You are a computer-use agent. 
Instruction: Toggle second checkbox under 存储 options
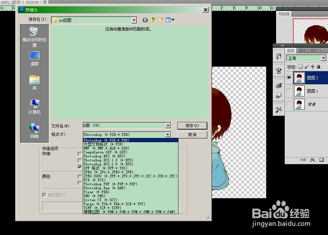(x=79, y=160)
